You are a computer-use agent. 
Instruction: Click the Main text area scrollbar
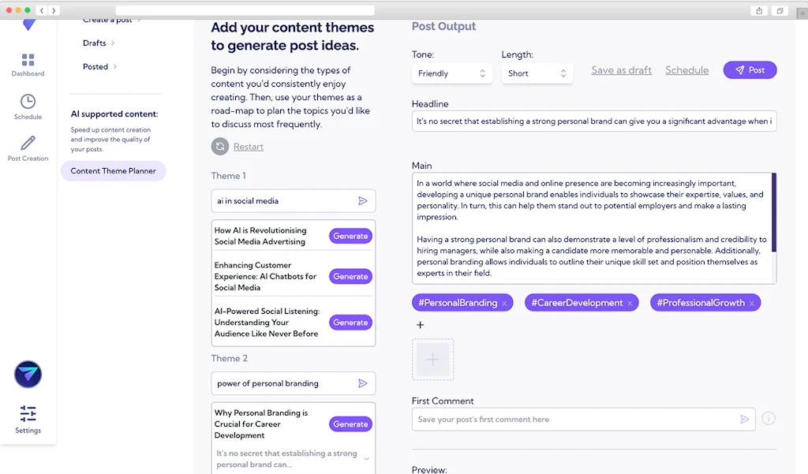(x=773, y=213)
